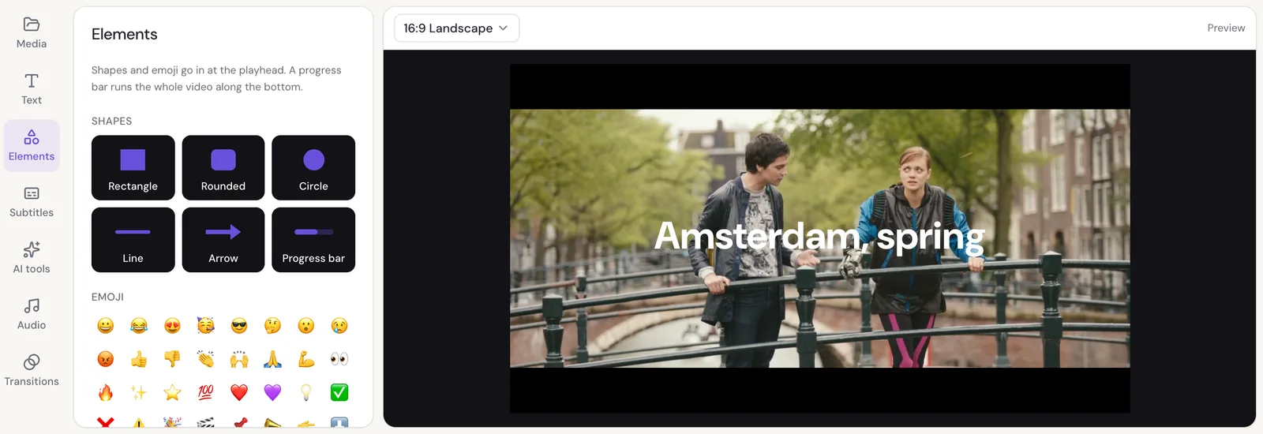1263x434 pixels.
Task: Insert the surprised open-mouth face emoji
Action: (x=306, y=326)
